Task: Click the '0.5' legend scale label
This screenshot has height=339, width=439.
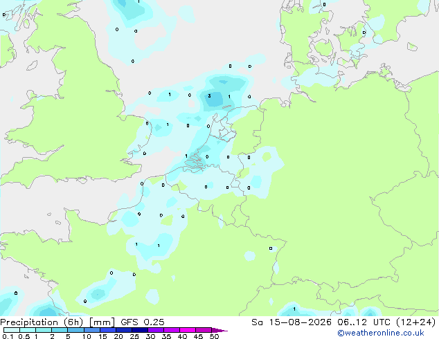Action: point(24,336)
